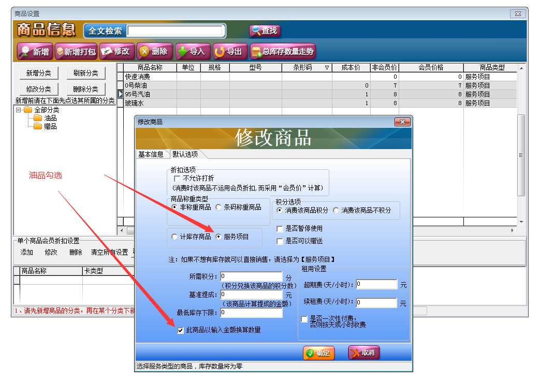539x382 pixels.
Task: Open the 条形码 column filter dropdown arrow
Action: pyautogui.click(x=327, y=68)
